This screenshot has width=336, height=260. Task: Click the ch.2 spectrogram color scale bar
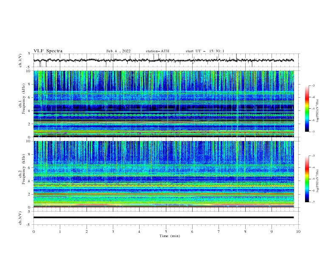point(307,179)
